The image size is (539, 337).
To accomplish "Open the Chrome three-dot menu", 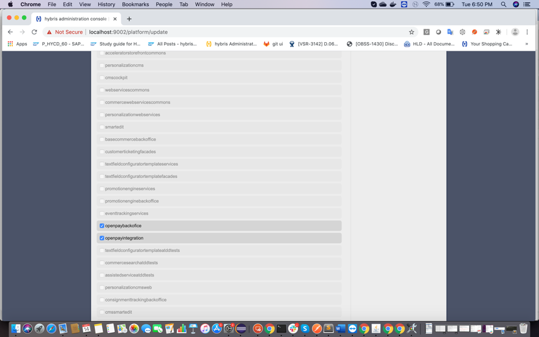I will click(527, 32).
